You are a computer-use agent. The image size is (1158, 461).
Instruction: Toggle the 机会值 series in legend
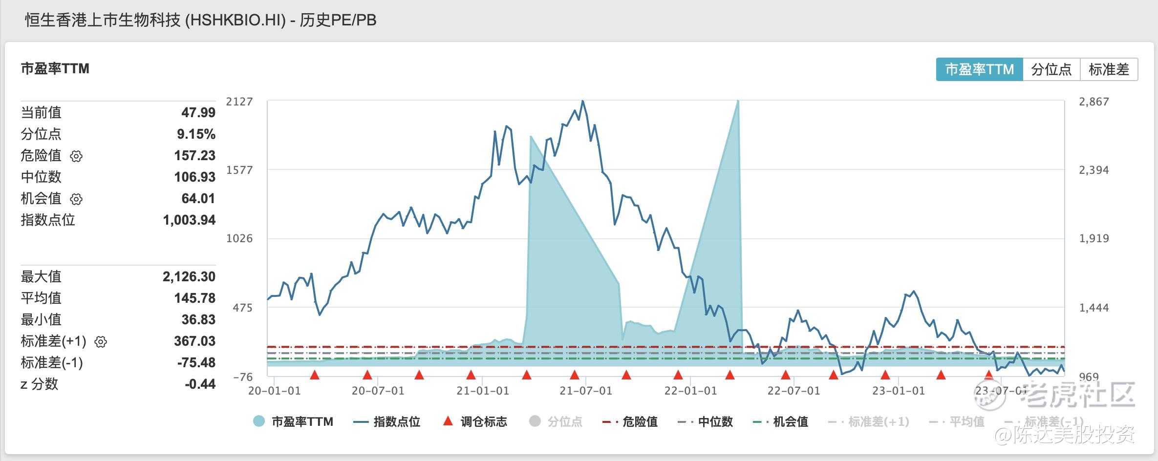point(781,422)
